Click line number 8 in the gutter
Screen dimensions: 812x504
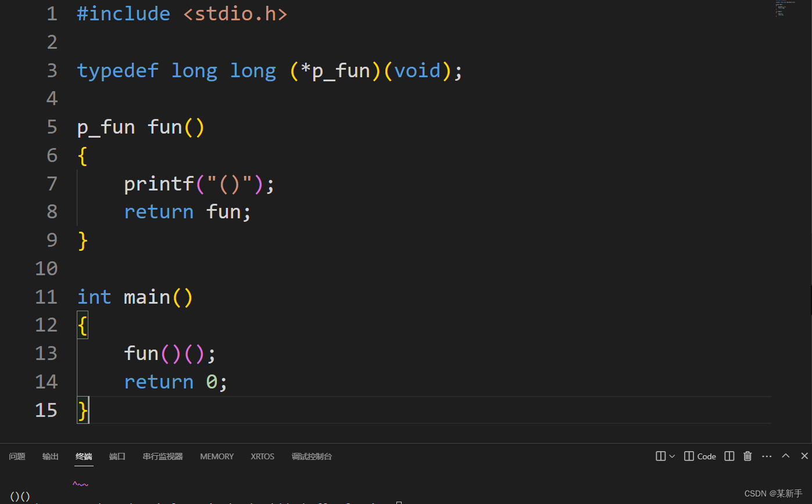52,212
